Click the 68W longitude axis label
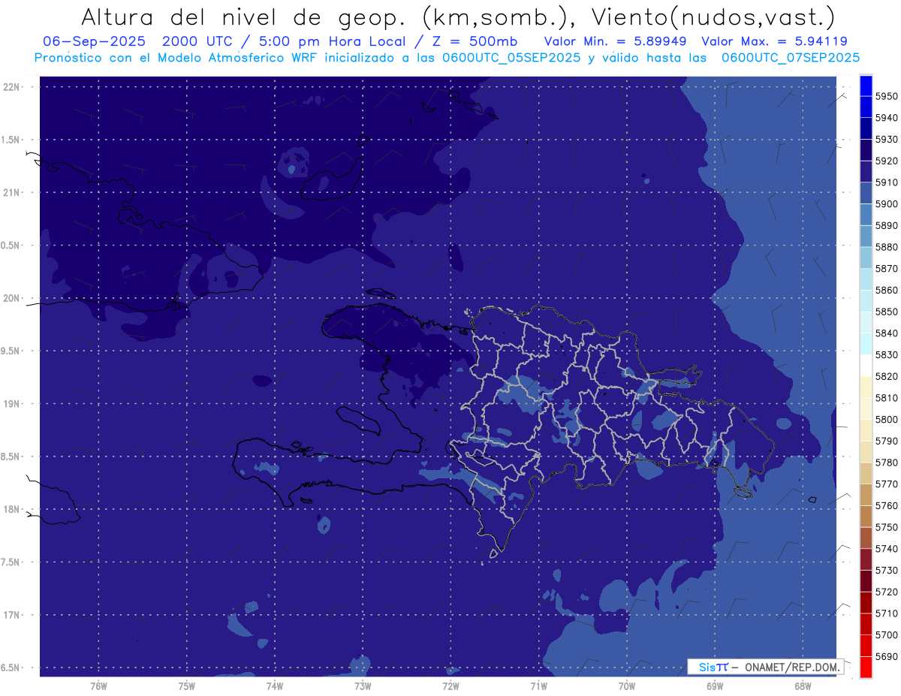 point(803,685)
